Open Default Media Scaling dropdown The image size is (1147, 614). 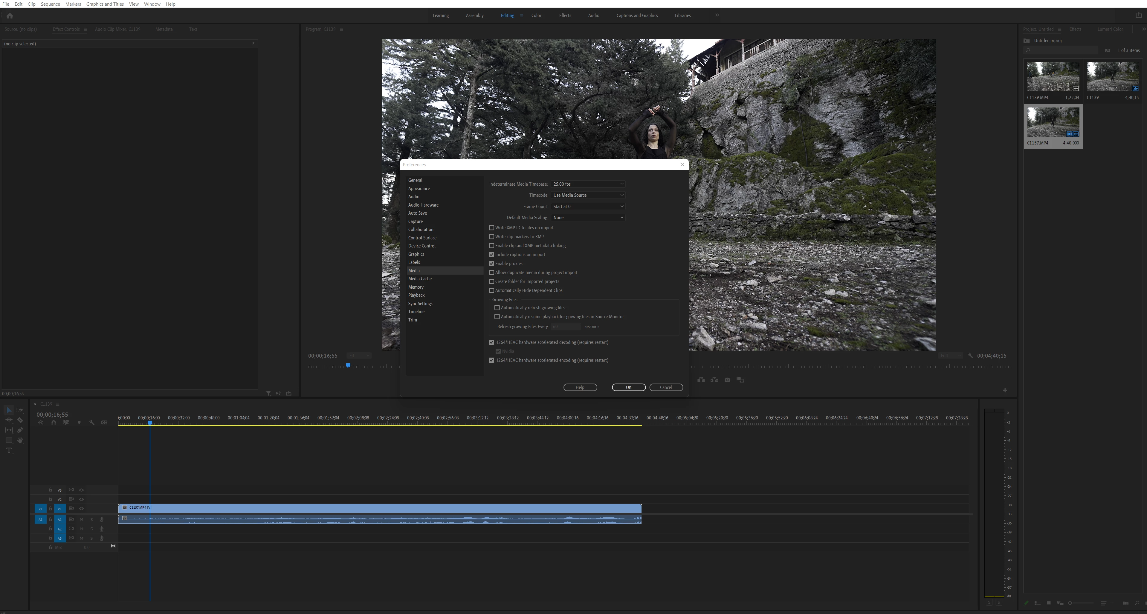pos(588,217)
